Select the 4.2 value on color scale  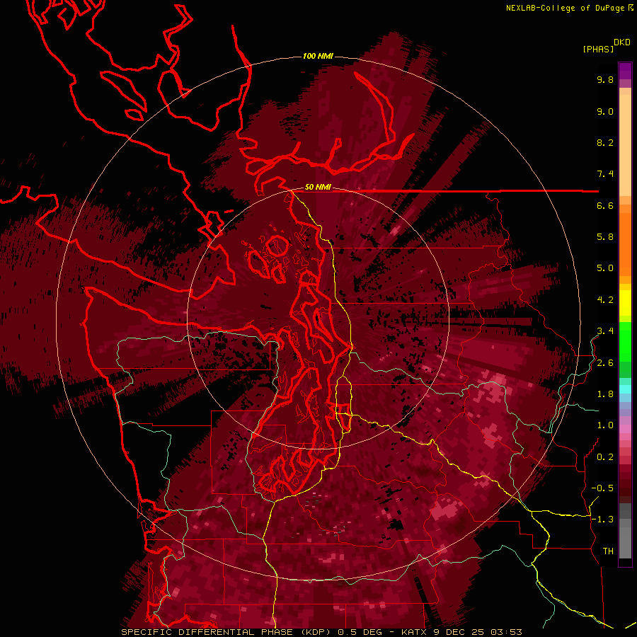(605, 300)
